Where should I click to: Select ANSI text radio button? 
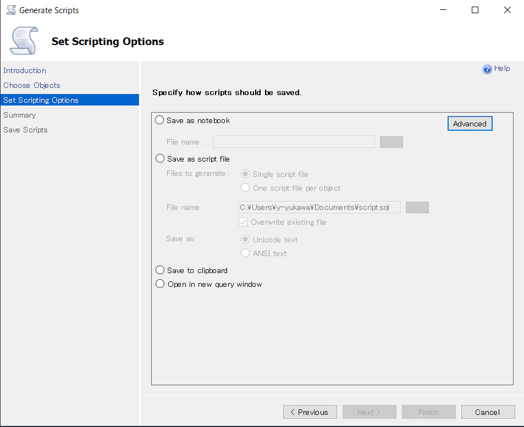point(245,253)
